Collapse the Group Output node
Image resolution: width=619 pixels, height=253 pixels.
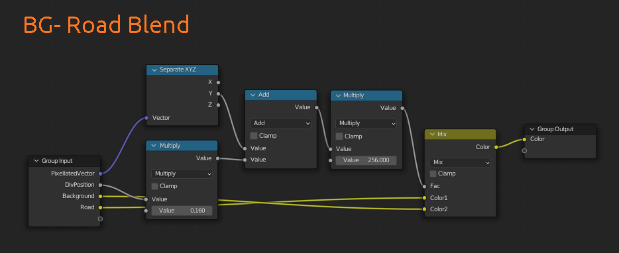coord(532,129)
